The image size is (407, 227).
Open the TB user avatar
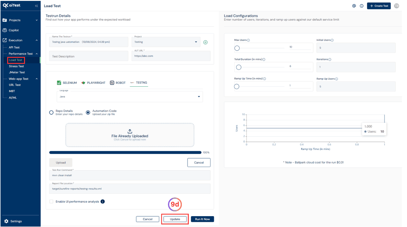(x=396, y=6)
